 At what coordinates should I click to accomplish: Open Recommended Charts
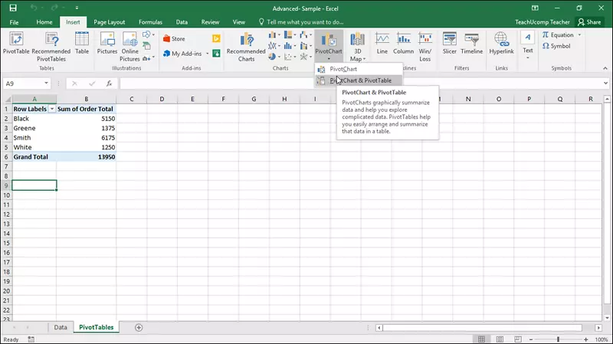[246, 47]
